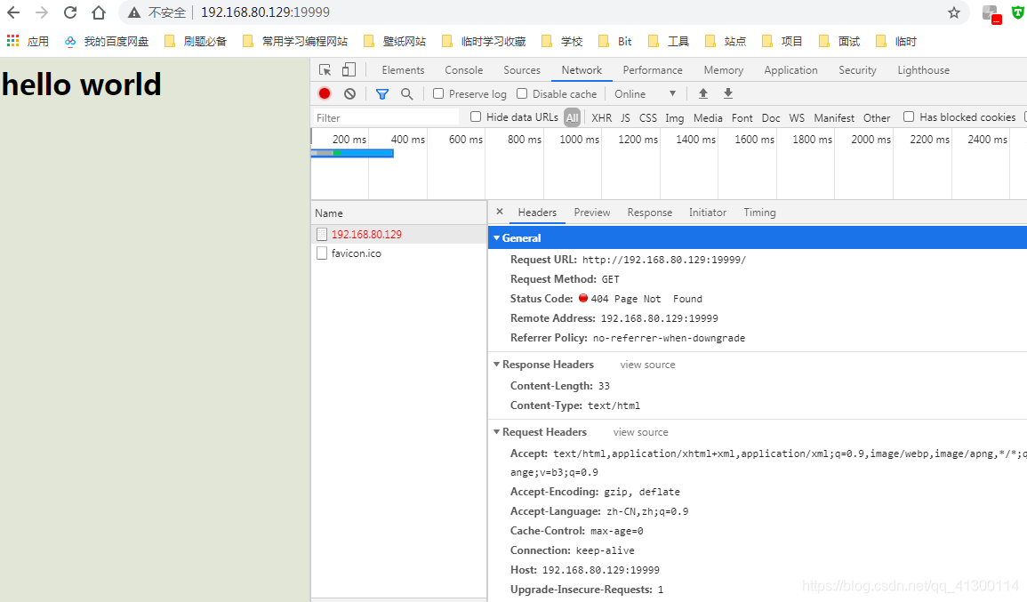
Task: Enable the Preserve log checkbox
Action: (x=437, y=93)
